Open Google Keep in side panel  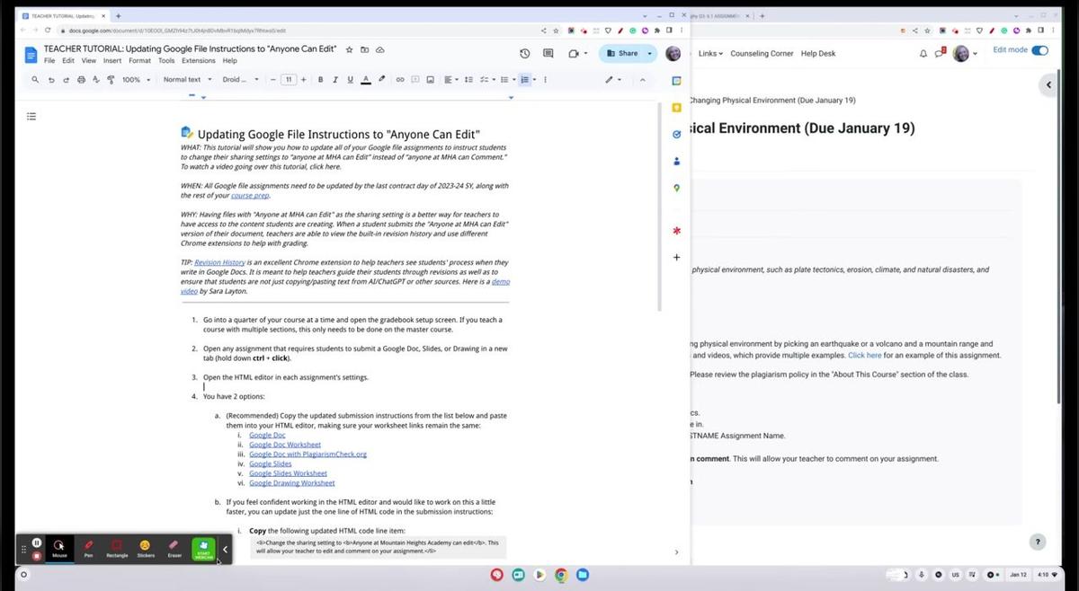pos(676,108)
